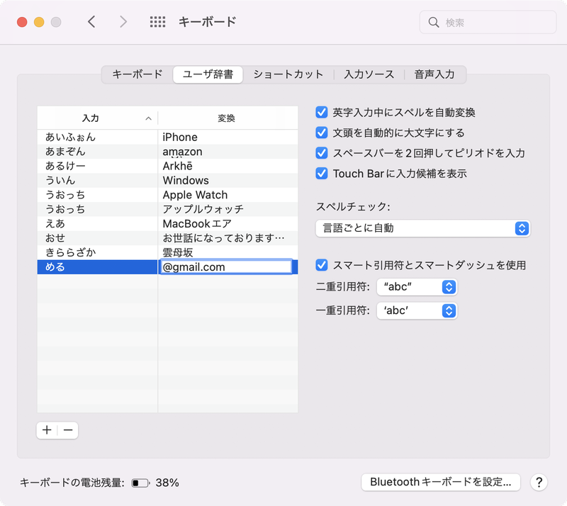The width and height of the screenshot is (567, 506).
Task: Add a new dictionary entry with the plus button
Action: tap(46, 430)
